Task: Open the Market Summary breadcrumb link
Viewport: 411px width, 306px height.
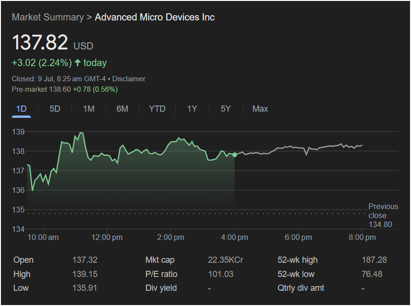Action: coord(48,17)
